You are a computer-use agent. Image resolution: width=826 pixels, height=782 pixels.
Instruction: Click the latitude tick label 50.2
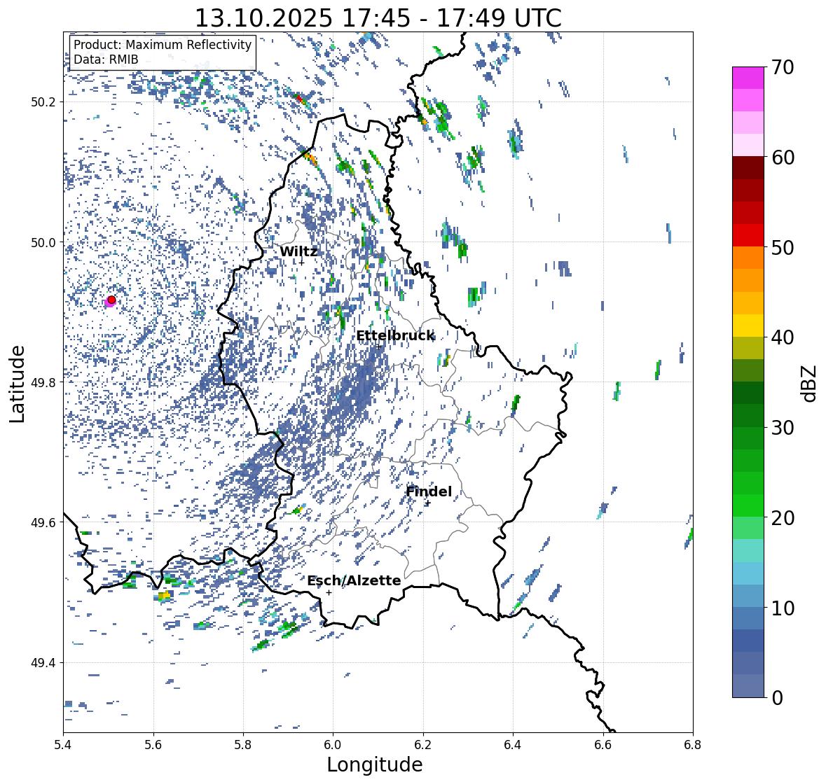coord(43,102)
